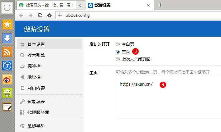Select the 上次未关闭页面 radio option
The height and width of the screenshot is (132, 221).
click(x=118, y=59)
